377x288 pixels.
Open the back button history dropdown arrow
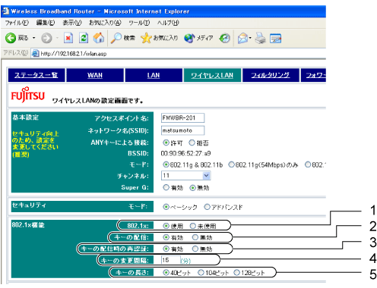tap(33, 38)
